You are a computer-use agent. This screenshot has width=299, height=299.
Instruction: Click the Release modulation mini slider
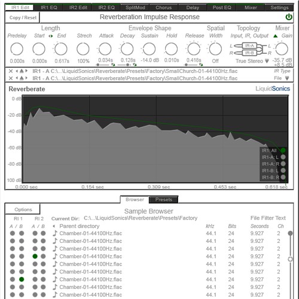click(191, 65)
